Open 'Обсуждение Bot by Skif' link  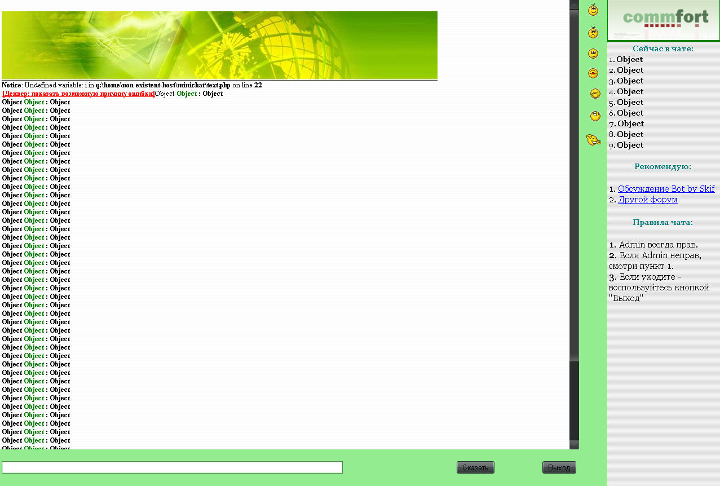[666, 189]
